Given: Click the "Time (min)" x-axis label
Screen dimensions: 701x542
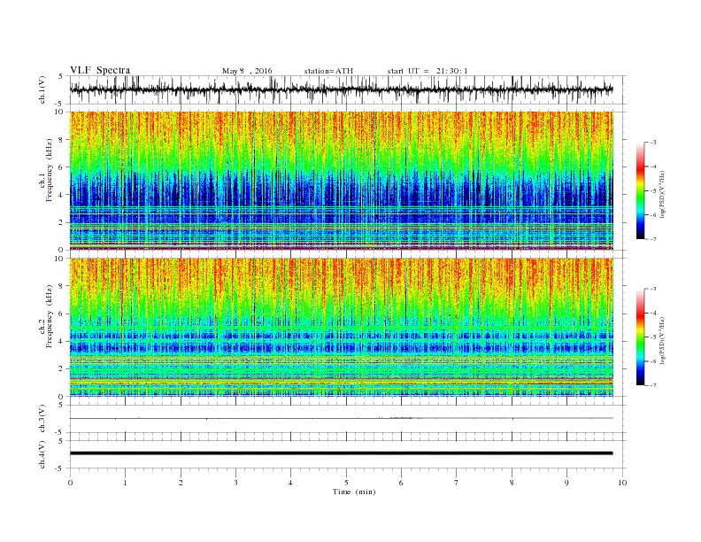Looking at the screenshot, I should tap(354, 492).
